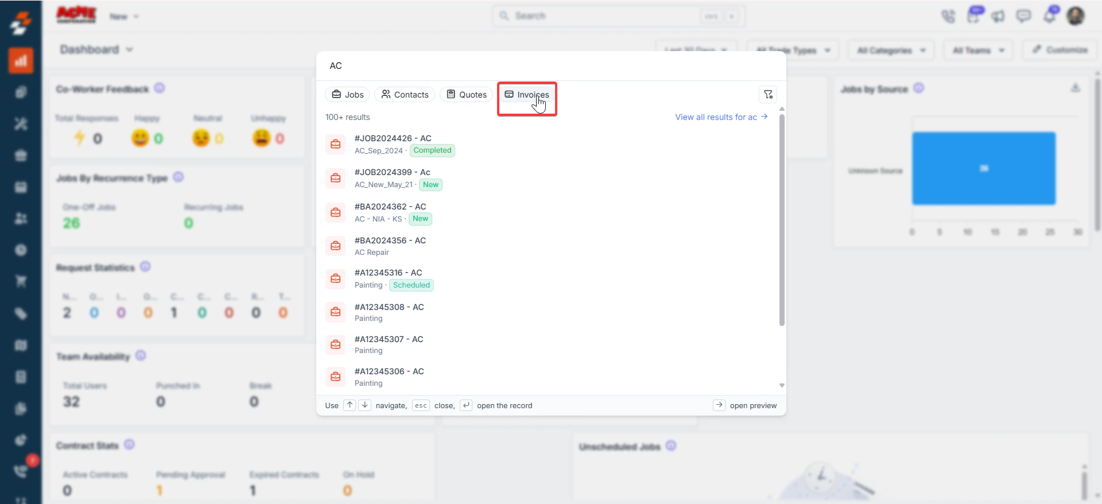
Task: Click briefcase icon beside #JOB2024426
Action: (336, 144)
